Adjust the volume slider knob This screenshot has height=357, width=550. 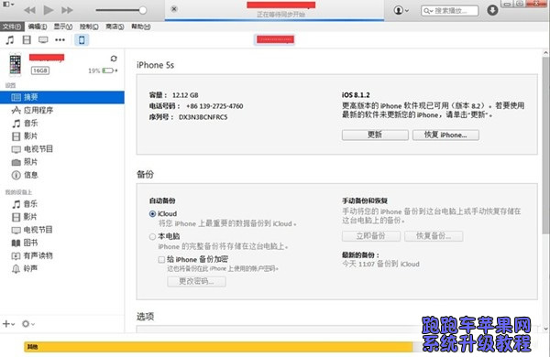pos(142,10)
